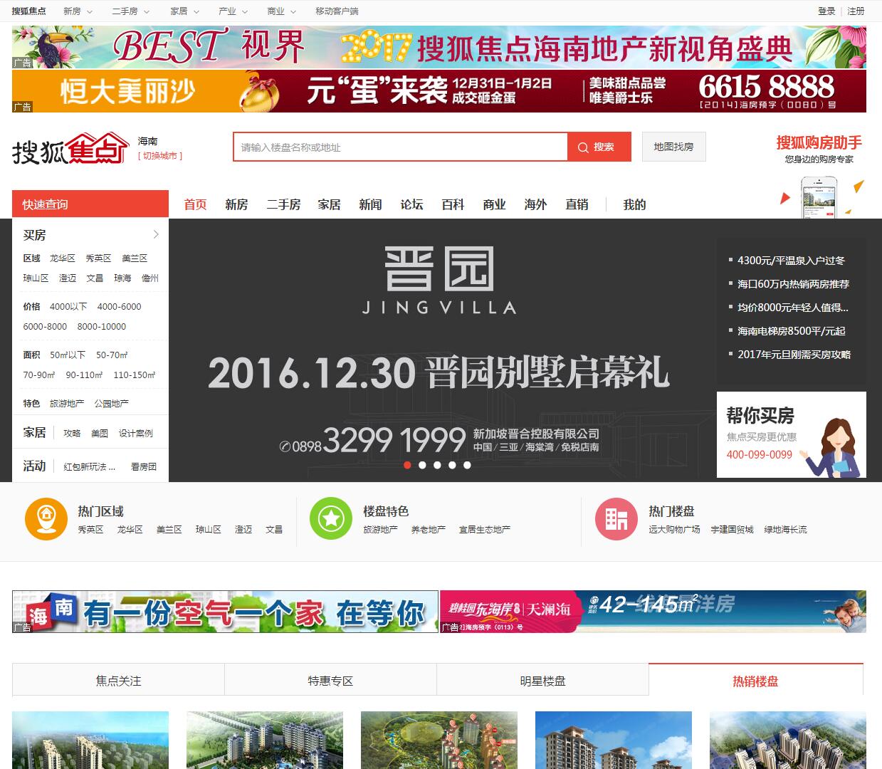Open the 恒大美丽沙 banner ad
This screenshot has width=882, height=769.
(x=439, y=91)
